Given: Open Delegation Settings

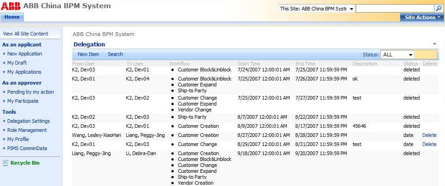Looking at the screenshot, I should [28, 121].
